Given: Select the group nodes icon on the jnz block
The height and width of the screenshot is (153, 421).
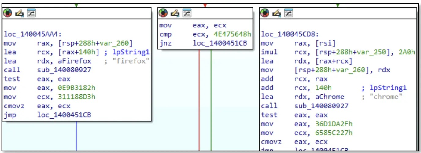Looking at the screenshot, I should pyautogui.click(x=186, y=13).
